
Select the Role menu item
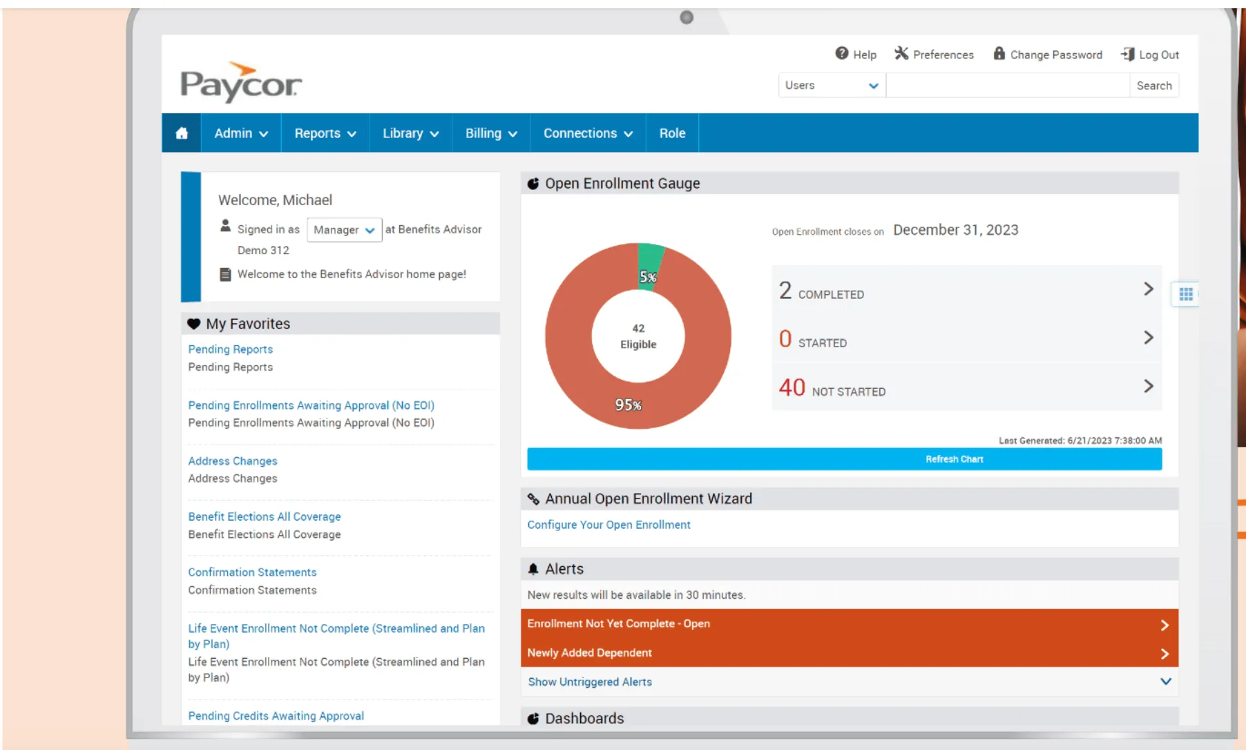pyautogui.click(x=672, y=133)
